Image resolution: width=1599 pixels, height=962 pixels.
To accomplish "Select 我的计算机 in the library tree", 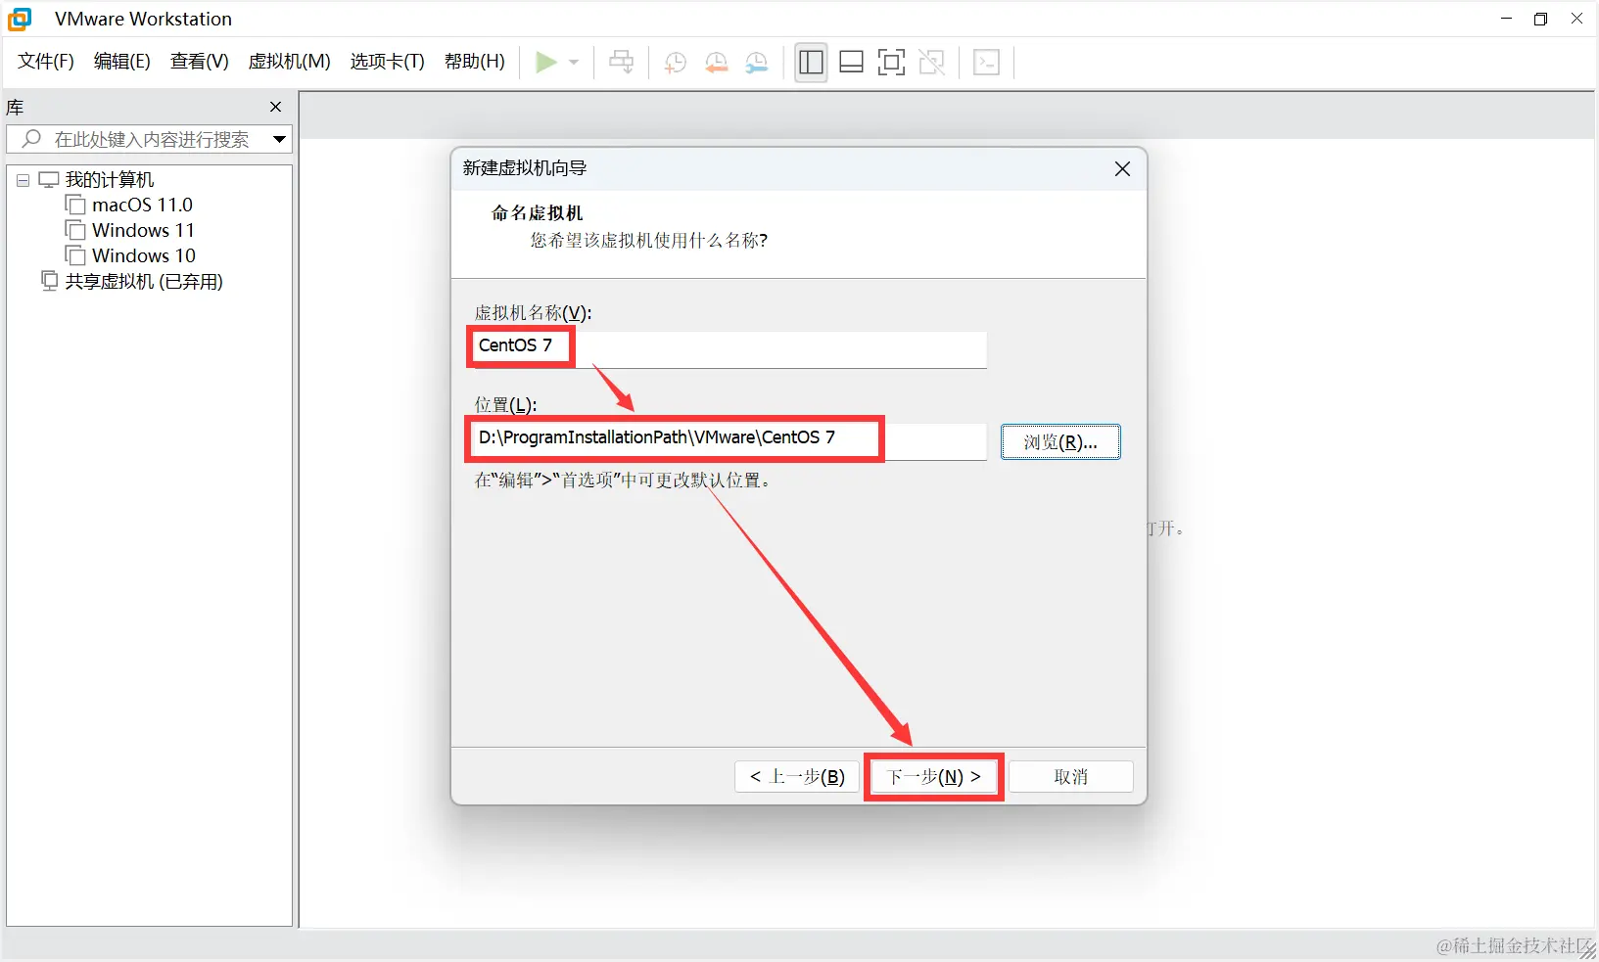I will [110, 180].
